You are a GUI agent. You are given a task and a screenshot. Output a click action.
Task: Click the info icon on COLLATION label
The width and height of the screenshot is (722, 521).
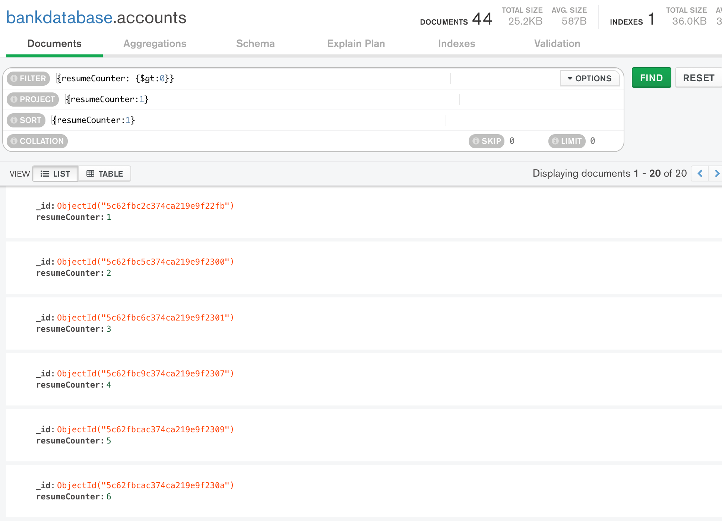[14, 141]
